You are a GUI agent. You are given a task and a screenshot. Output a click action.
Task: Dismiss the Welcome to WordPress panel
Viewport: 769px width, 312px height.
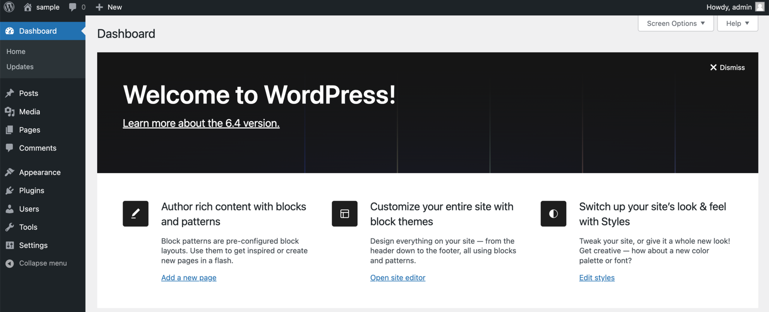[x=727, y=68]
